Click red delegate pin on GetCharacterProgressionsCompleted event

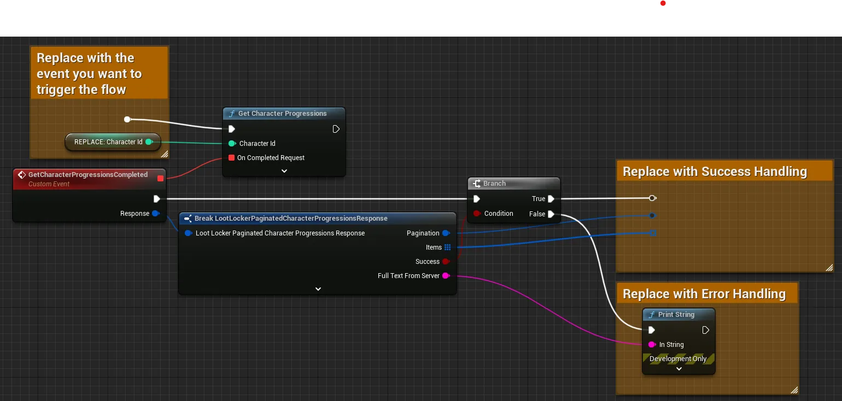[x=160, y=178]
